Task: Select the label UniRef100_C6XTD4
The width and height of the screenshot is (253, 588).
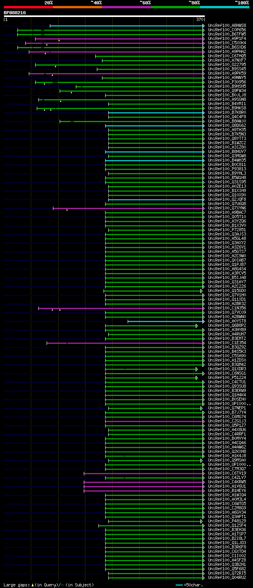Action: tap(227, 552)
